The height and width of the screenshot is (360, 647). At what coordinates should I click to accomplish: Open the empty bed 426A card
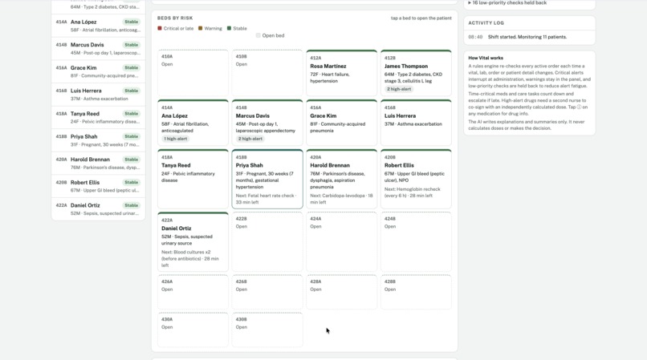[x=193, y=293]
